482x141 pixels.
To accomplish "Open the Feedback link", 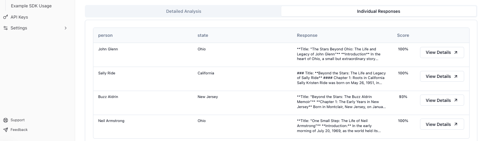I will tap(19, 130).
